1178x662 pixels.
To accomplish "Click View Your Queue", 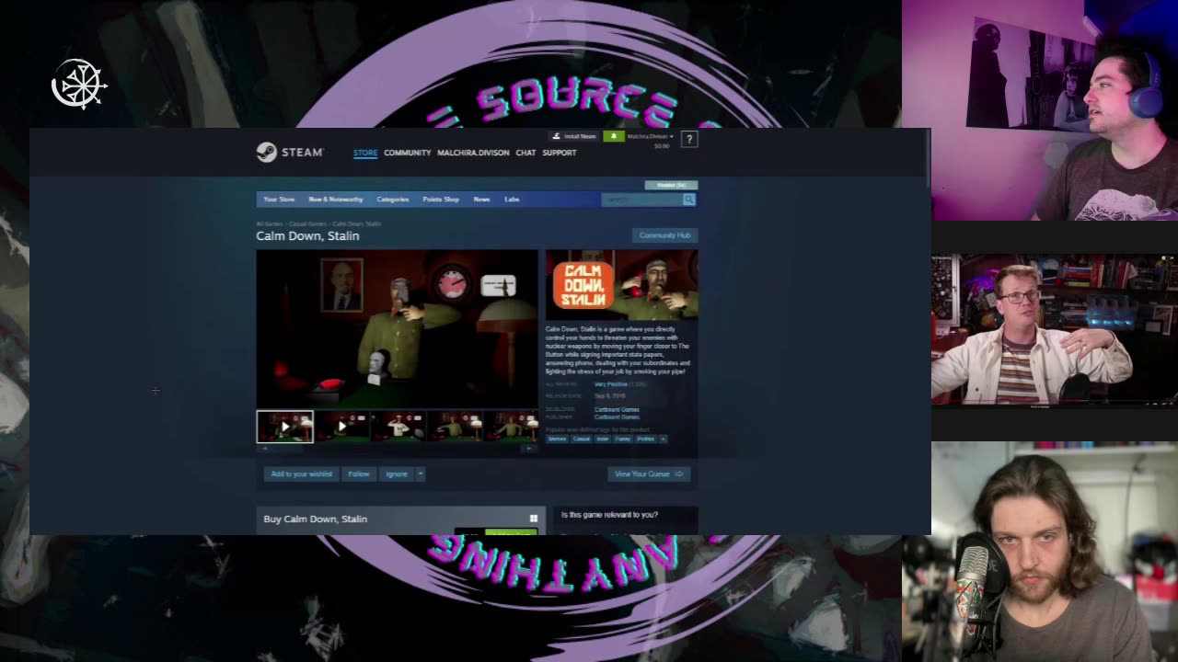I will coord(649,474).
